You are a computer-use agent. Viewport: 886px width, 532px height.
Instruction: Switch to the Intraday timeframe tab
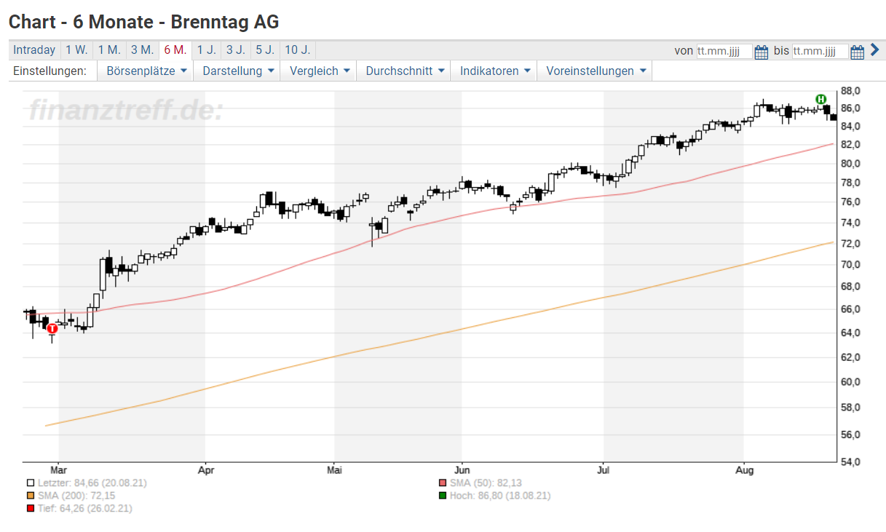coord(34,50)
